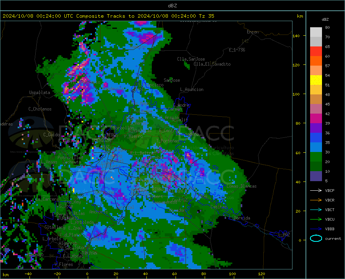
Task: Click the '140' tick on vertical axis
Action: click(296, 36)
